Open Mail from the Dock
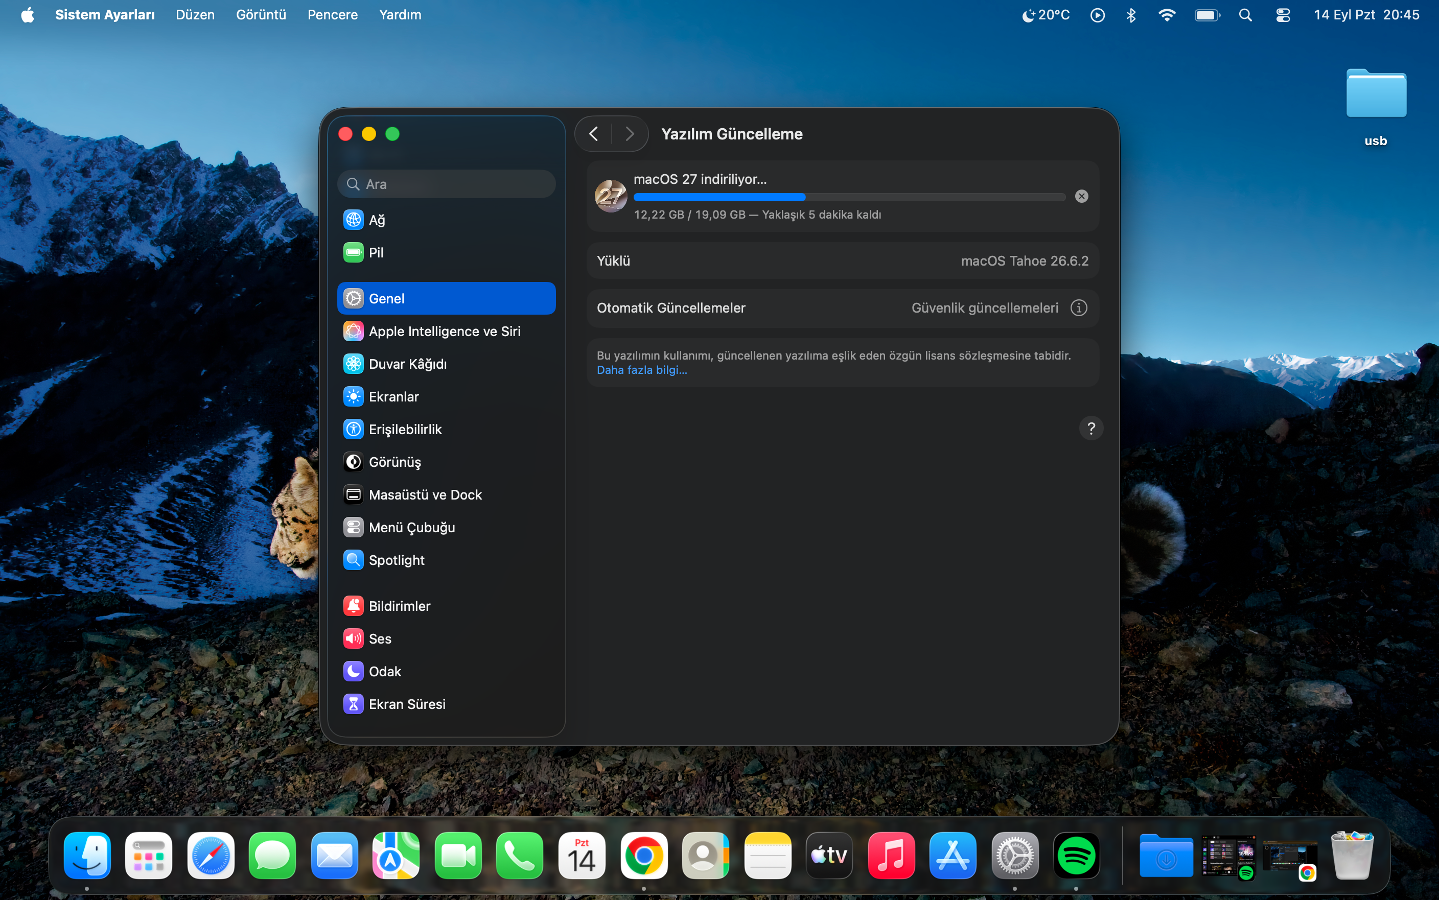Viewport: 1439px width, 900px height. point(335,856)
